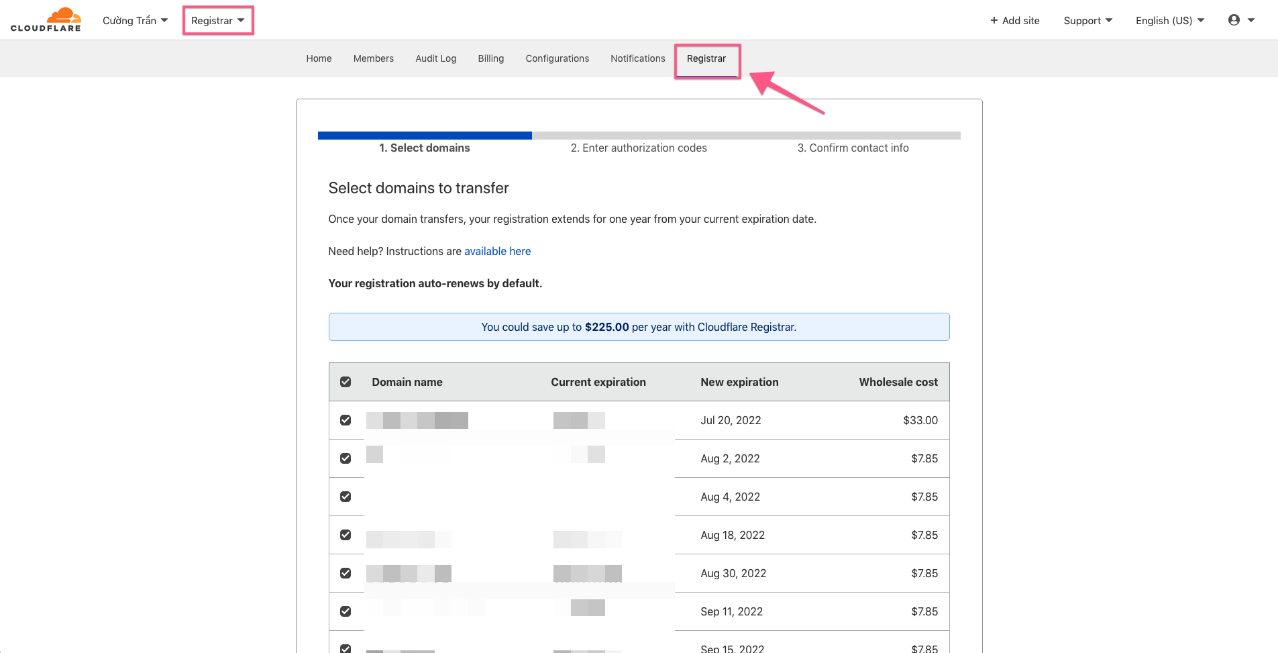
Task: Click the blue progress bar segment
Action: click(x=425, y=136)
